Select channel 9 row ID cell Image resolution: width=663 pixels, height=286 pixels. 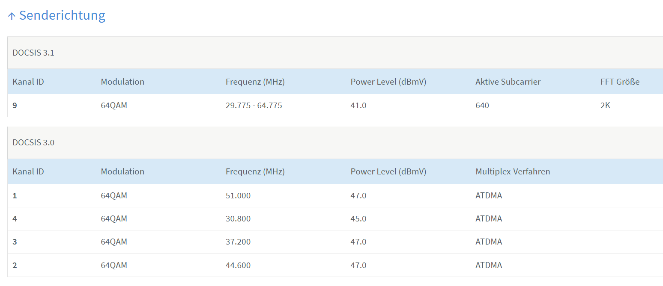(15, 105)
